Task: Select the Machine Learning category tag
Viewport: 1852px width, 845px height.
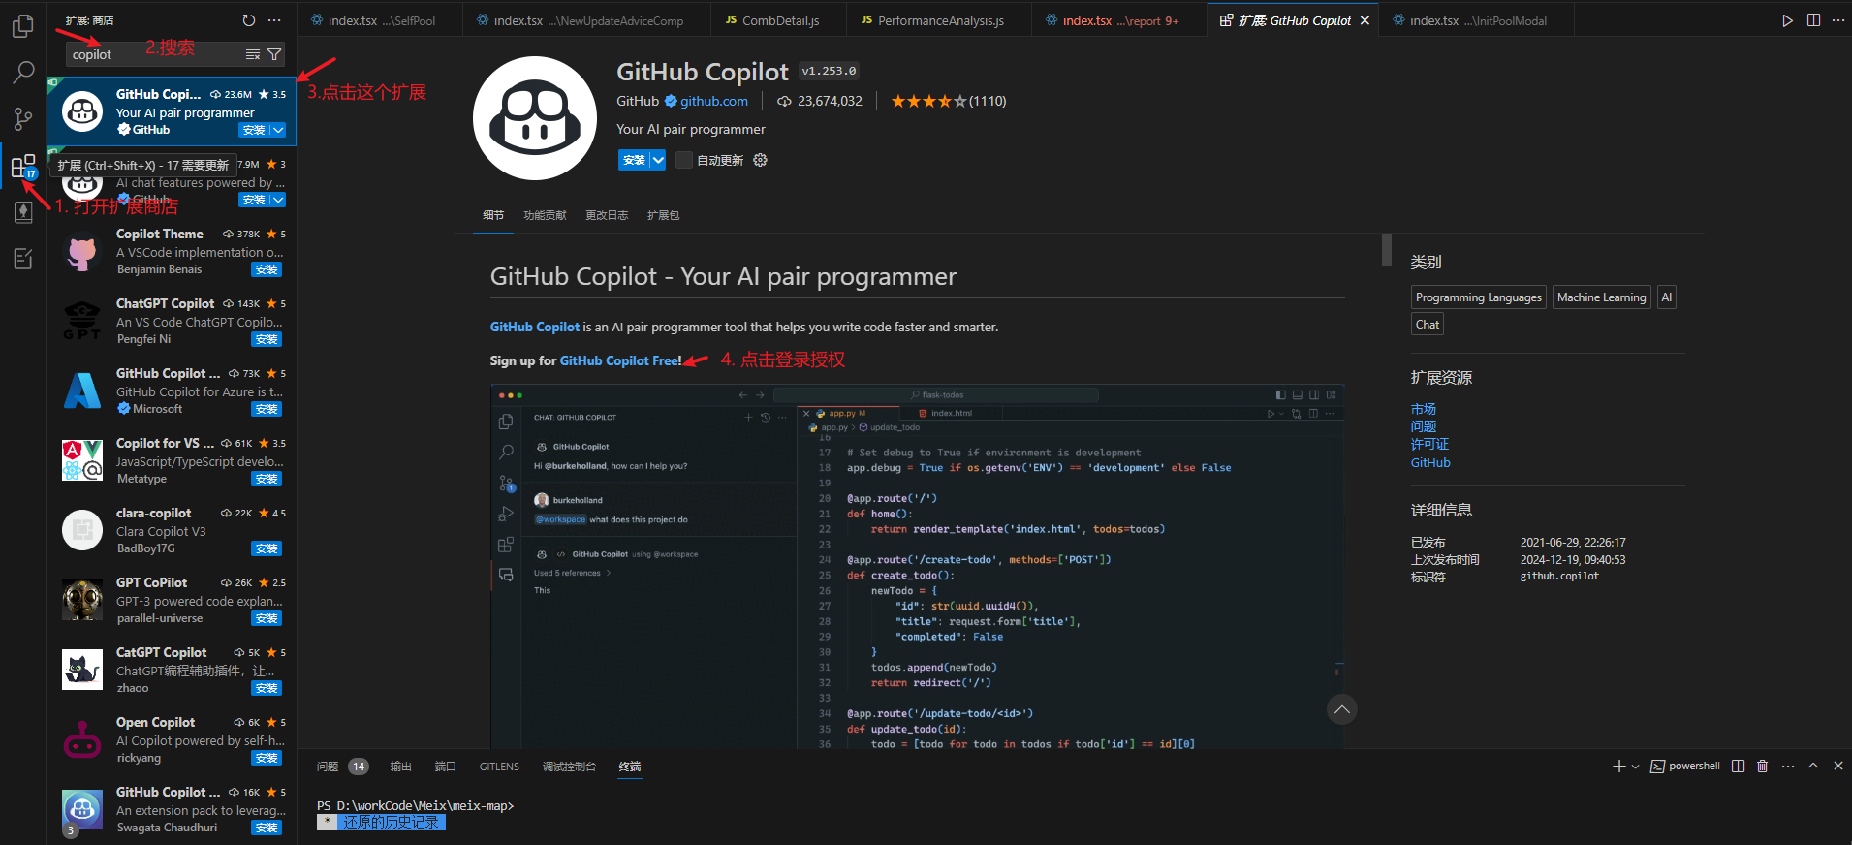Action: (1601, 297)
